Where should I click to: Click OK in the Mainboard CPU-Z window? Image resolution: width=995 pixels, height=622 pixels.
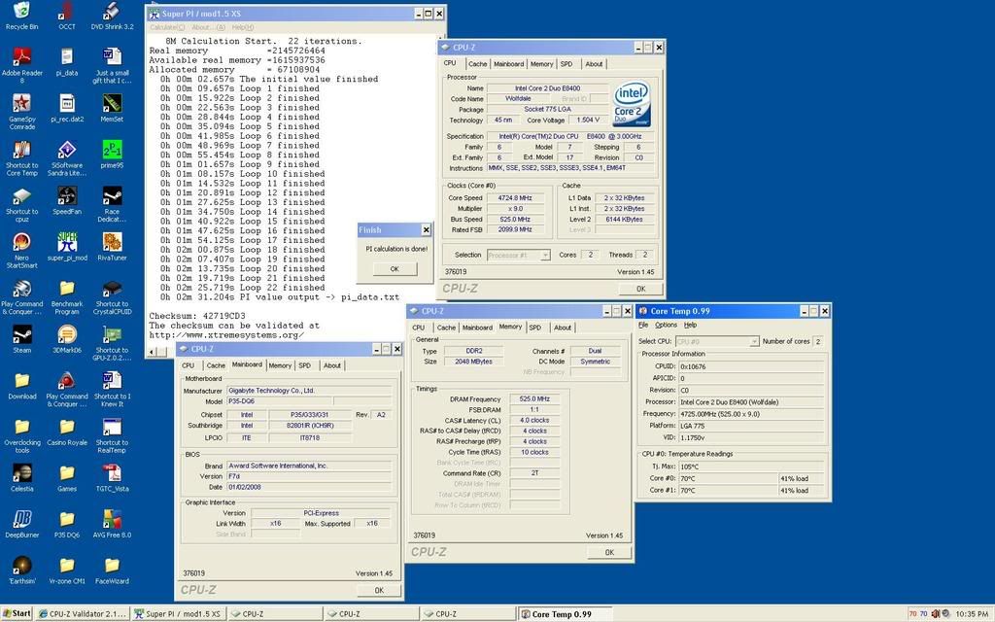coord(379,590)
